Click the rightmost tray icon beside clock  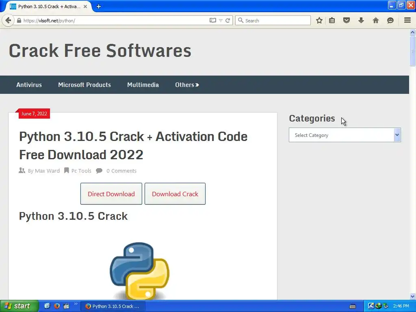coord(386,306)
